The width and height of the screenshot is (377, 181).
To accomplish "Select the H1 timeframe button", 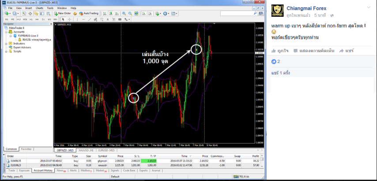I will point(31,19).
